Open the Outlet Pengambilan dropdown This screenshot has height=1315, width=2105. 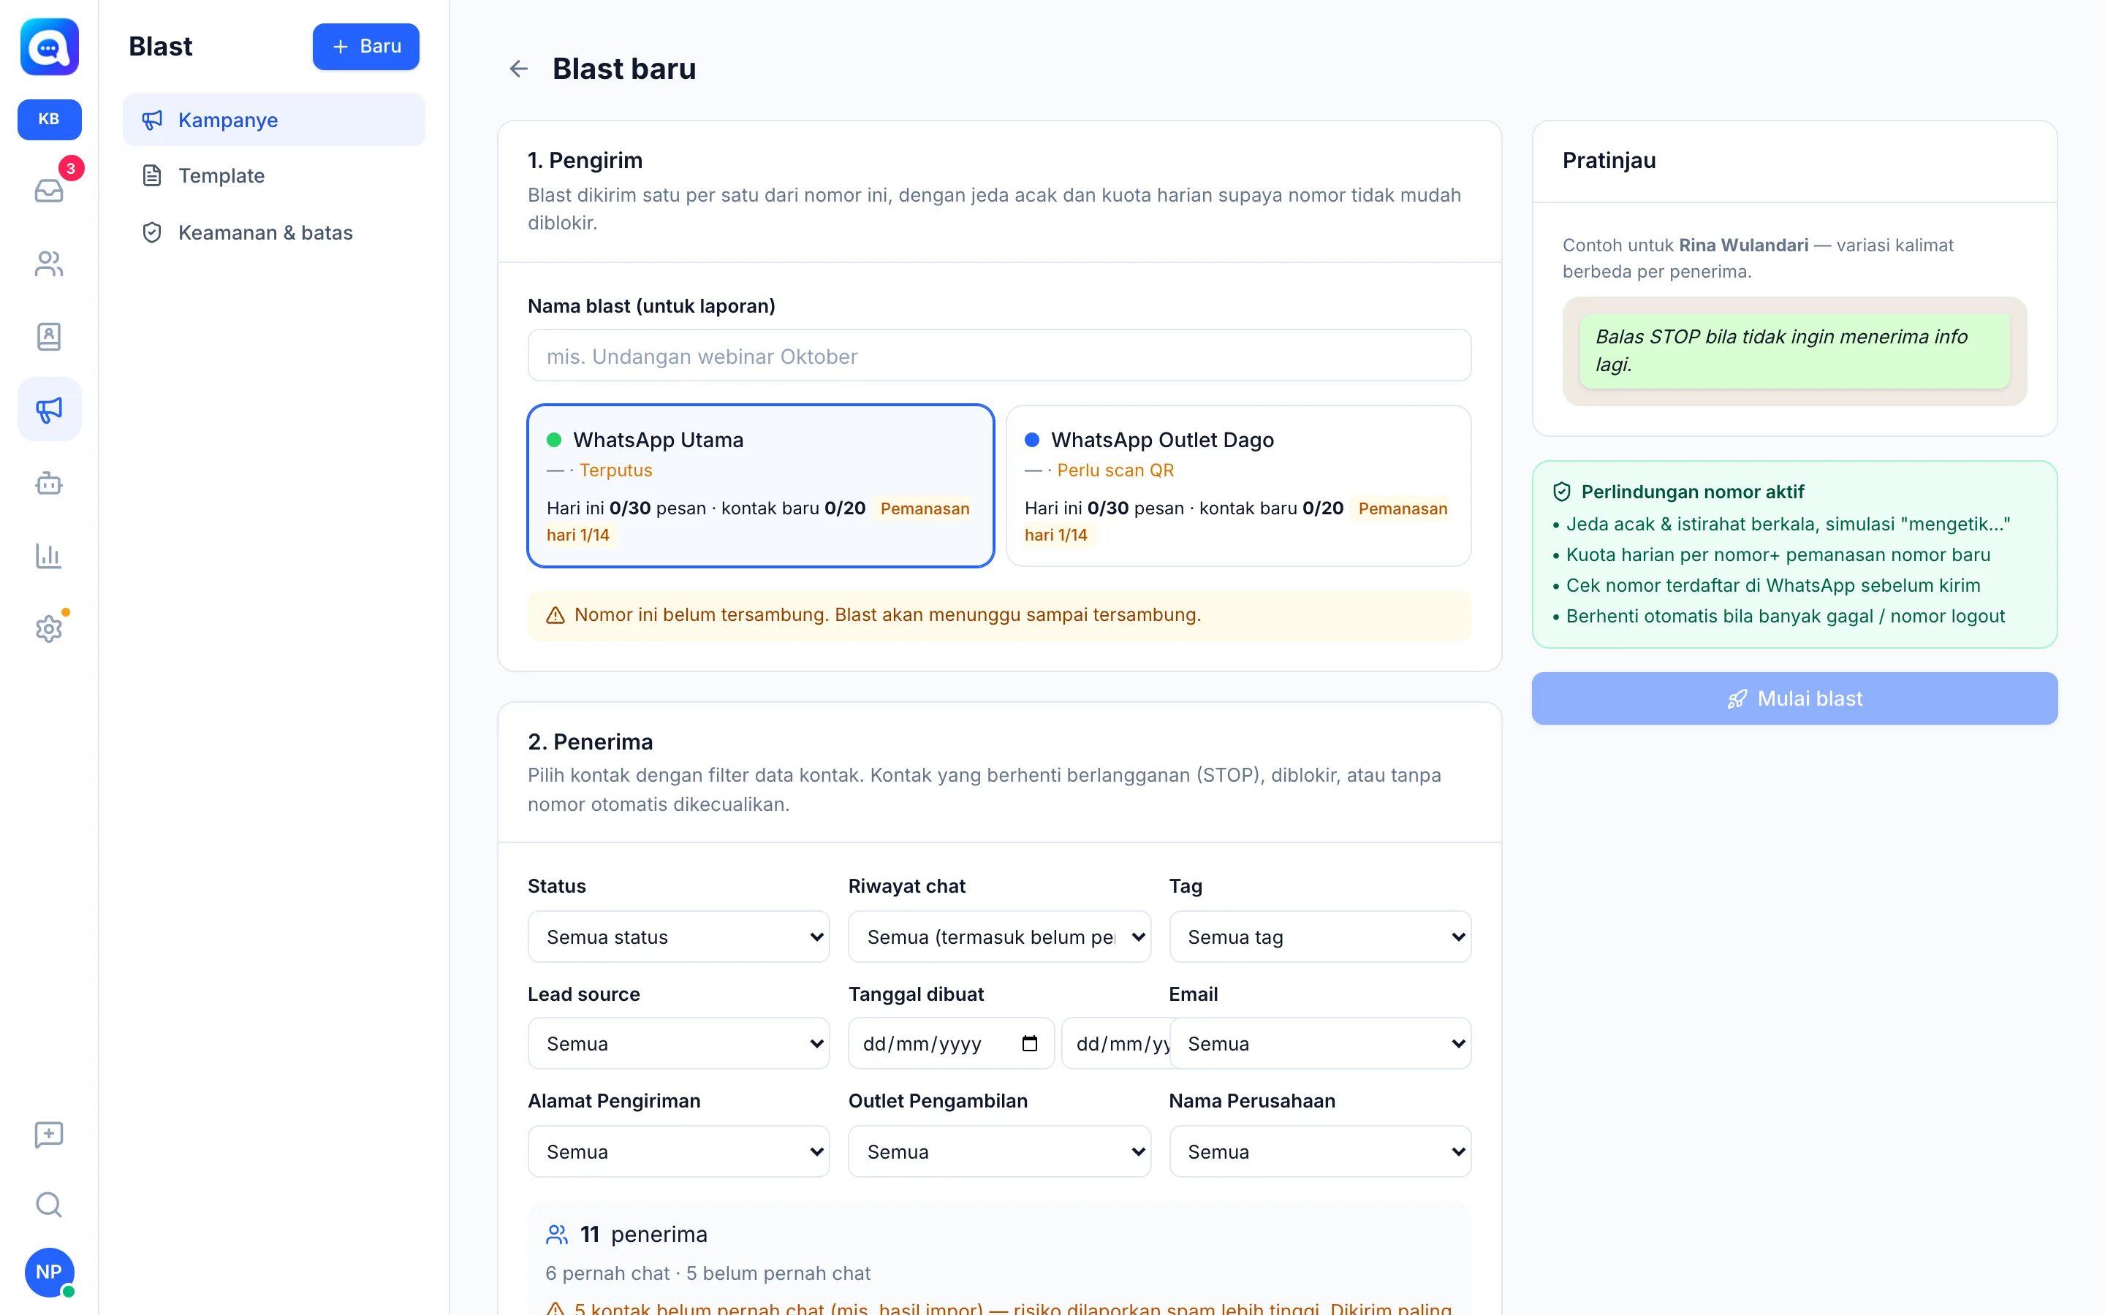(999, 1151)
